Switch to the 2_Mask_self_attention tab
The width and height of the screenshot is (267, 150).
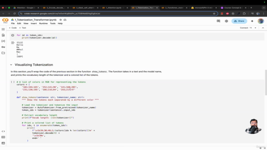[85, 7]
